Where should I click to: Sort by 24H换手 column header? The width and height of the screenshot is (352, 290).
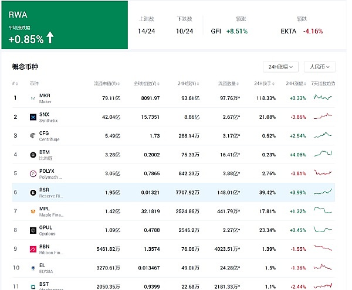pyautogui.click(x=265, y=83)
